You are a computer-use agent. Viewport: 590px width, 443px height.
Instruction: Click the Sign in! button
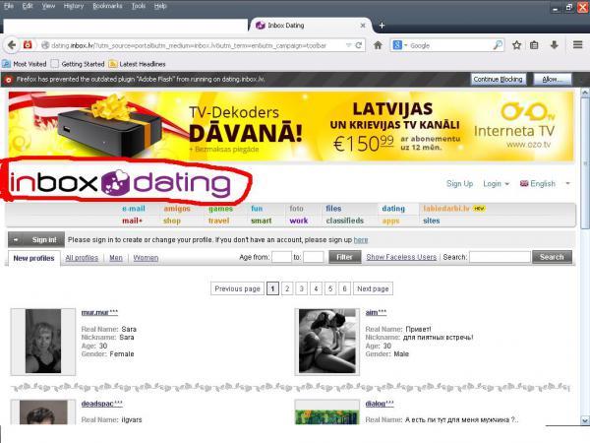[36, 239]
